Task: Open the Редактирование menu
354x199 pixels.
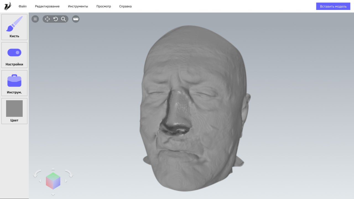Action: point(47,6)
